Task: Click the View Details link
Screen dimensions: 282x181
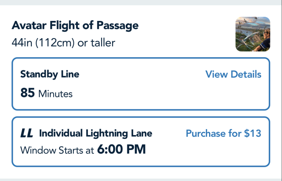Action: tap(233, 74)
